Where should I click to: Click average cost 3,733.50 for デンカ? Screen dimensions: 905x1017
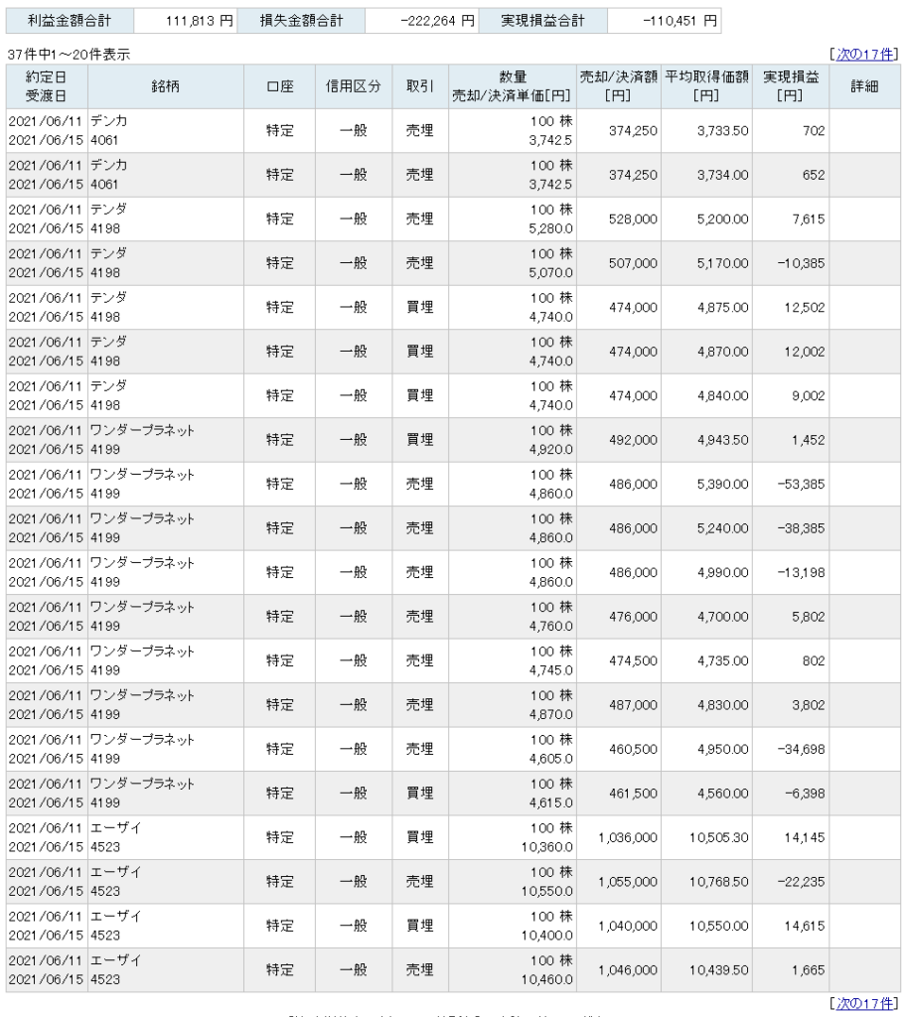click(x=722, y=130)
